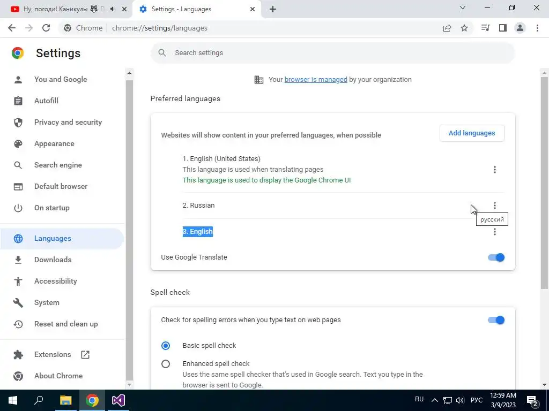Open Chrome's three-dot main menu
This screenshot has height=411, width=549.
[x=537, y=28]
